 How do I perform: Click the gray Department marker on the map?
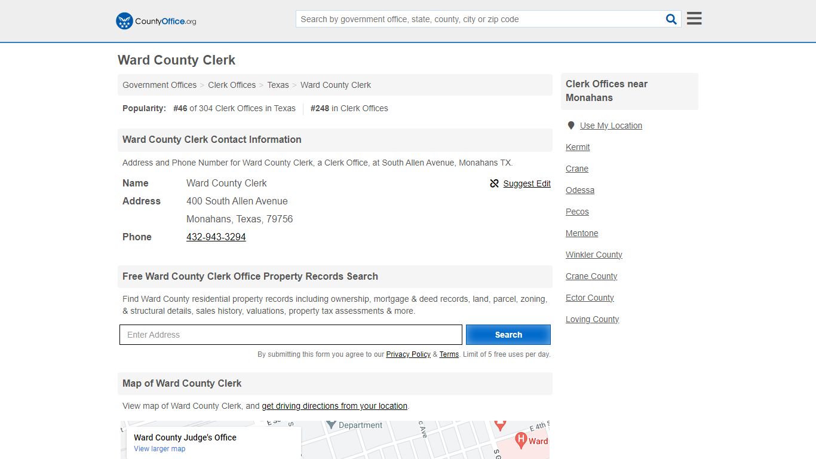(x=331, y=425)
